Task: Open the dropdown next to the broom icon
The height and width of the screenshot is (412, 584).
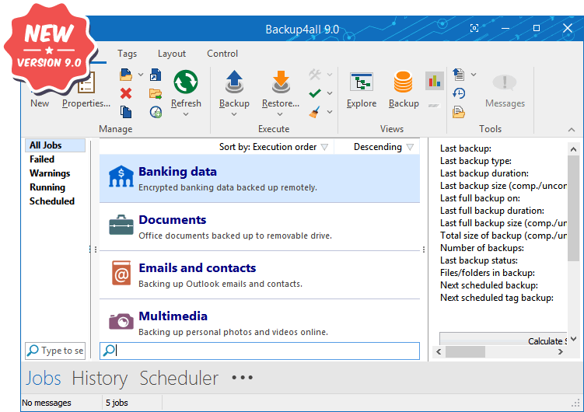Action: point(330,112)
